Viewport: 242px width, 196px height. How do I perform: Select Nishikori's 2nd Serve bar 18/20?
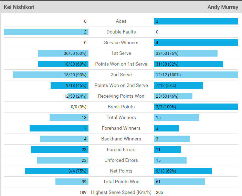[x=51, y=75]
